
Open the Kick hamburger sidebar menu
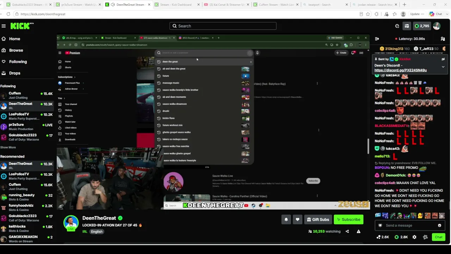pos(4,26)
